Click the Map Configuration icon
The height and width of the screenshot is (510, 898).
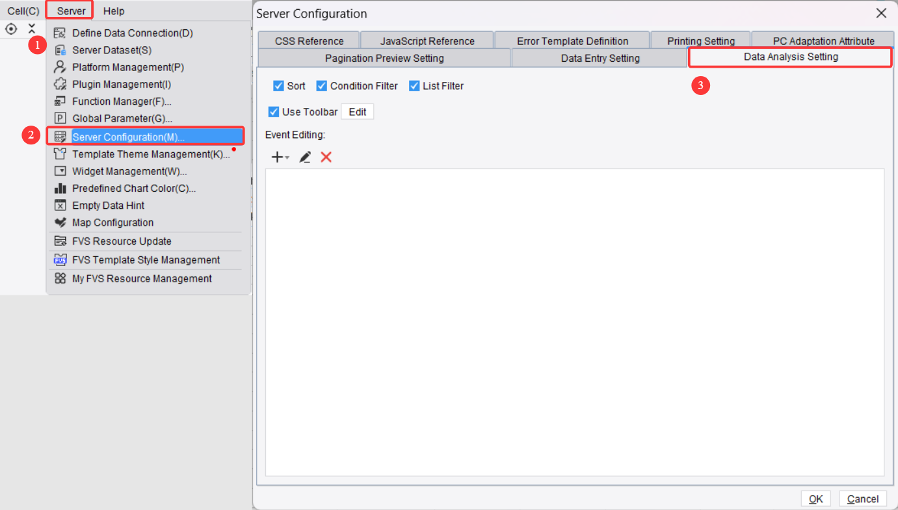pyautogui.click(x=60, y=222)
